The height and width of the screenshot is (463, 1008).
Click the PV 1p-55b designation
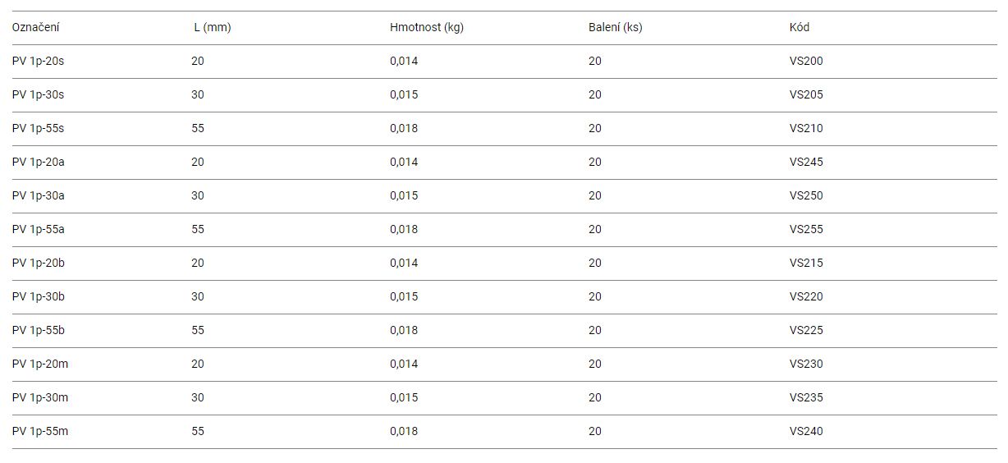click(39, 330)
